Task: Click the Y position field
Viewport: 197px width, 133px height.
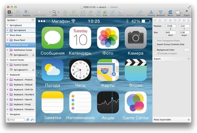Action: coord(184,26)
